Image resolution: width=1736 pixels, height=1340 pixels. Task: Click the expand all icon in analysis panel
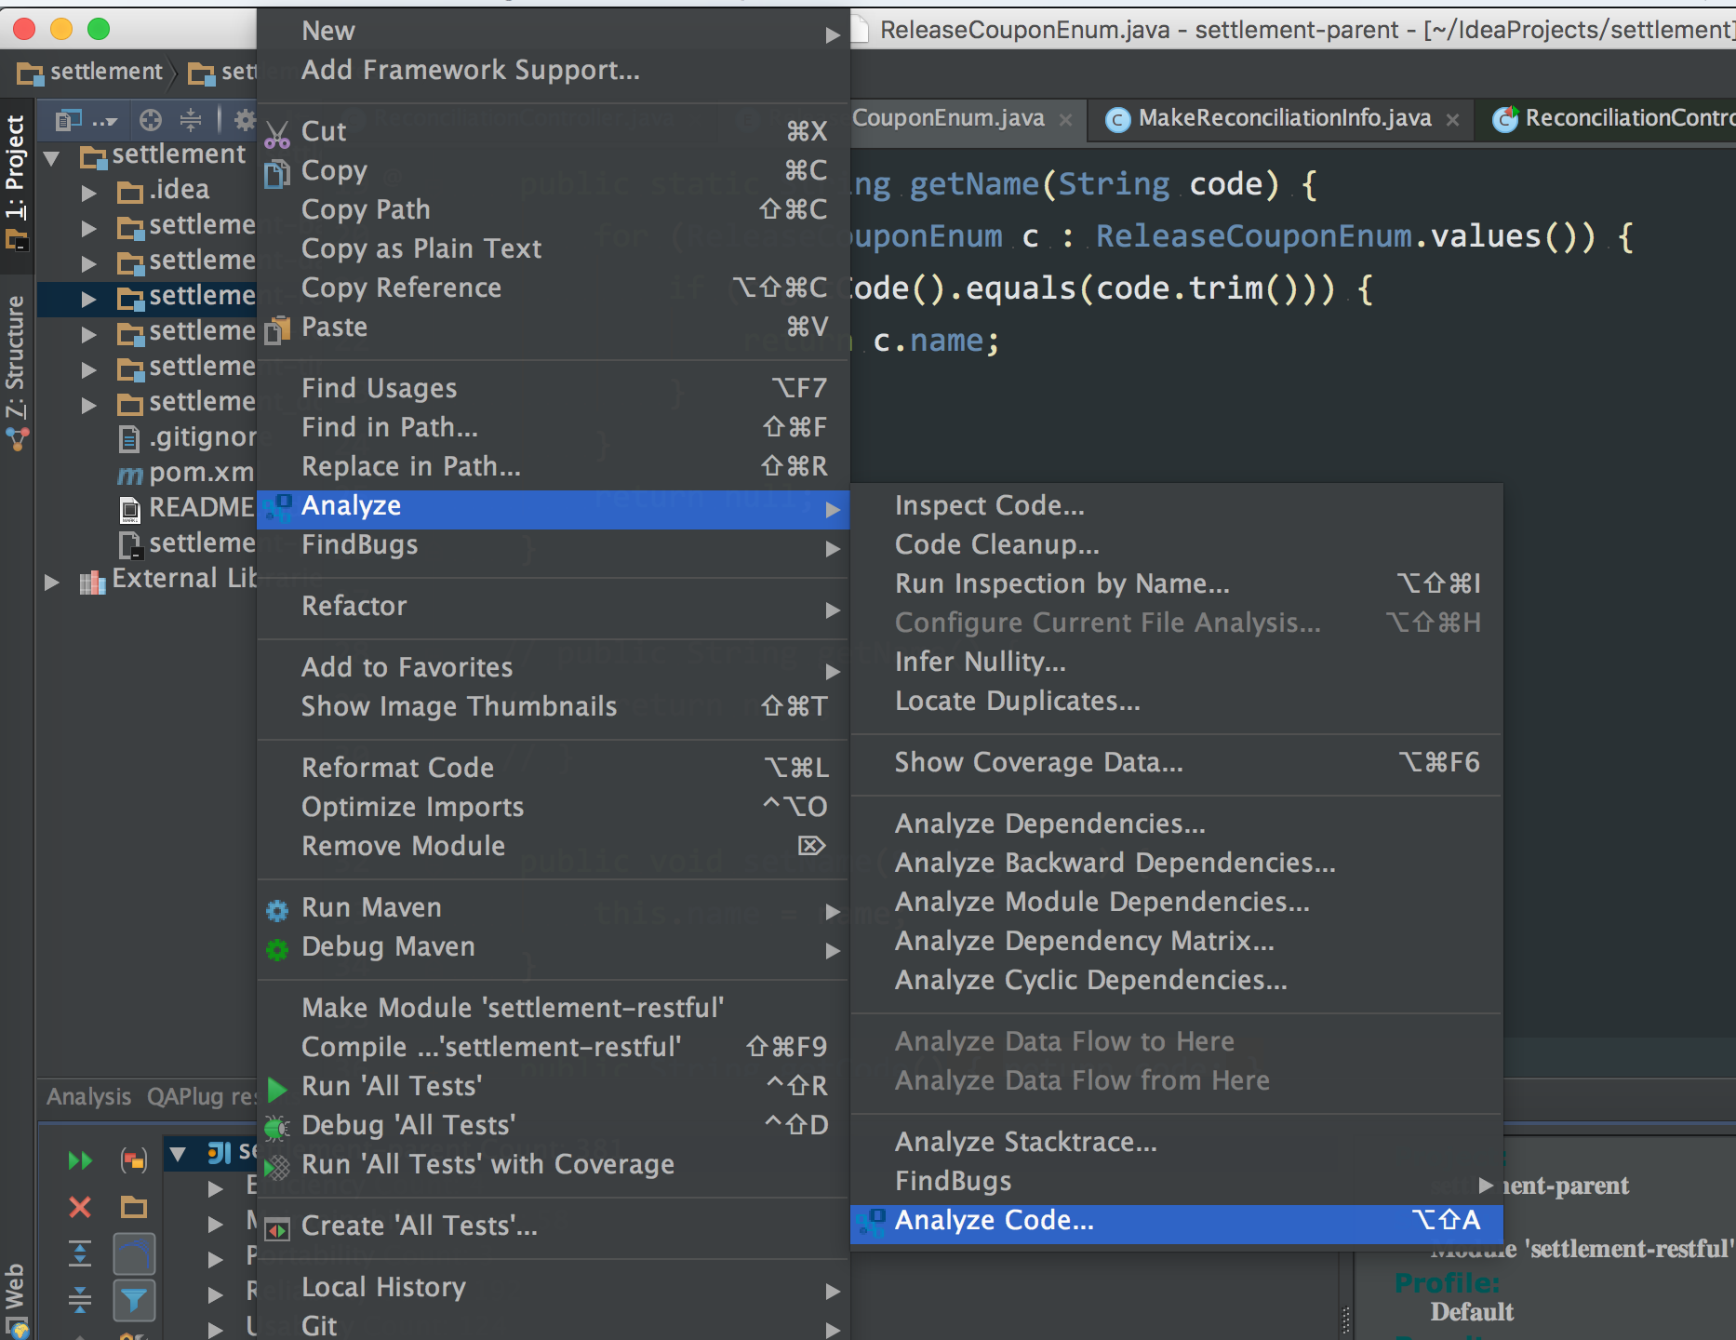point(80,1253)
